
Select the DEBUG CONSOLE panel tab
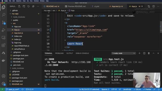click(82, 53)
